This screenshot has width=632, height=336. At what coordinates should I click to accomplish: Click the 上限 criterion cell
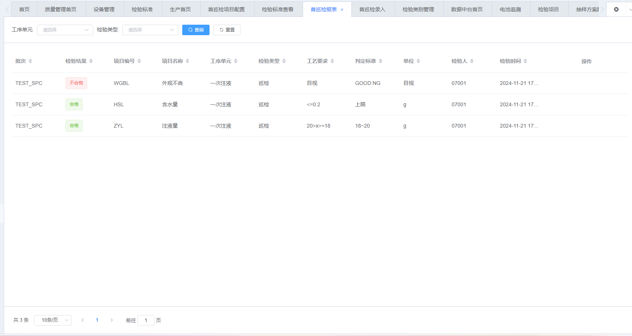(360, 104)
